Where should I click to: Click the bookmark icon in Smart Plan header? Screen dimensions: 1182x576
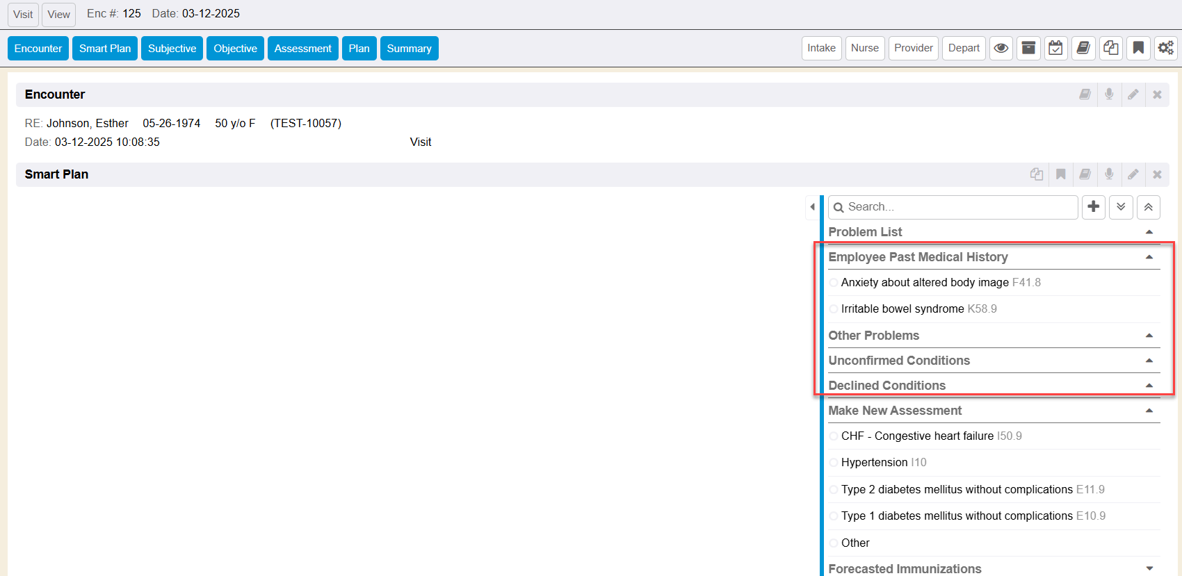[x=1060, y=174]
